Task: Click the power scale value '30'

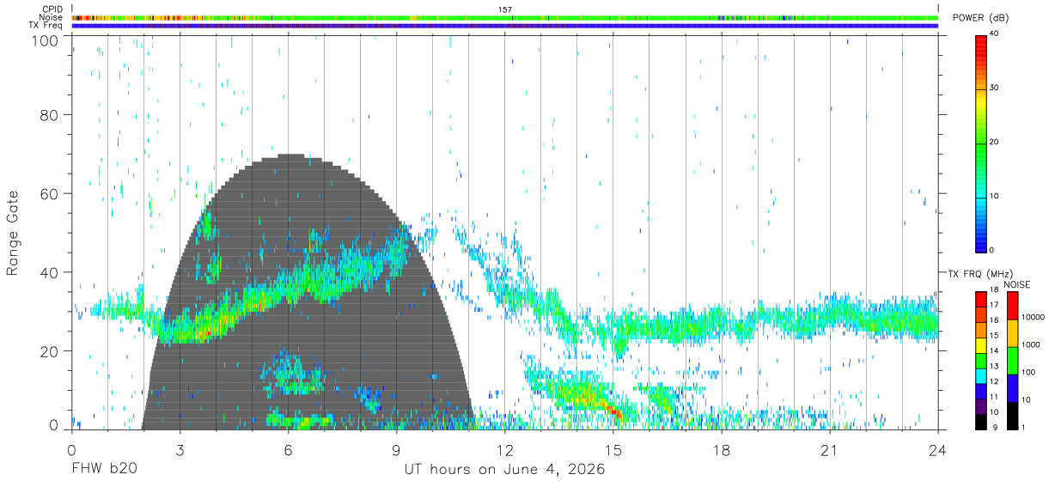Action: coord(995,88)
